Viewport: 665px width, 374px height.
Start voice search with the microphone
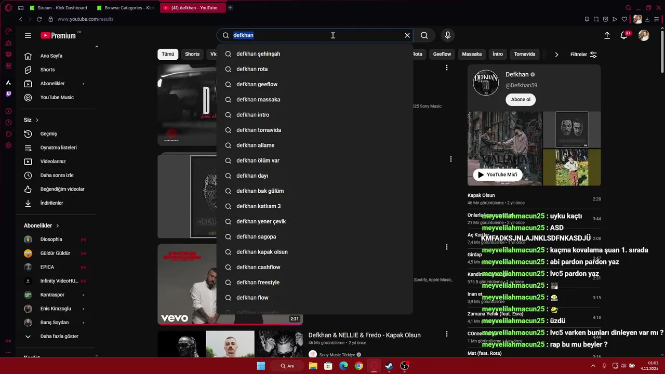click(x=448, y=35)
